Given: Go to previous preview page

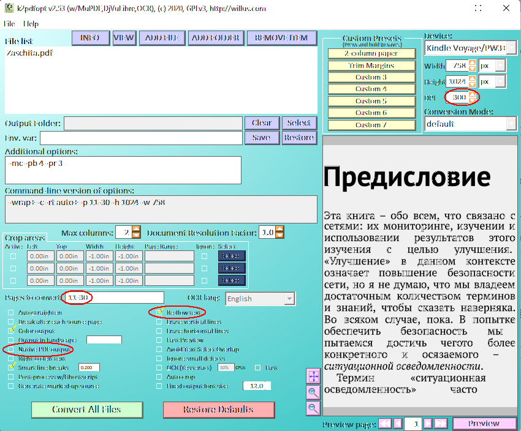Looking at the screenshot, I should pos(398,424).
